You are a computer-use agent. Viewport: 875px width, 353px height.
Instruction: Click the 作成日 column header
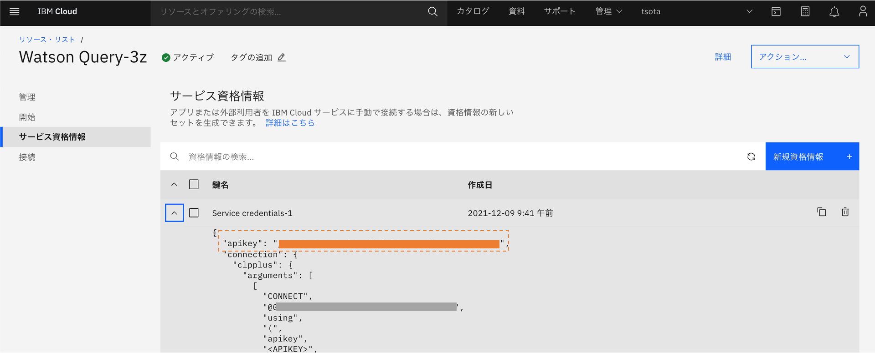tap(480, 185)
